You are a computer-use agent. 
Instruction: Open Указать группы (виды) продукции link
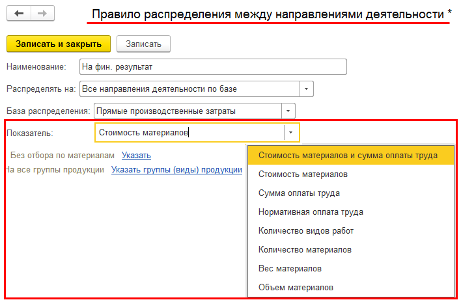click(x=176, y=169)
